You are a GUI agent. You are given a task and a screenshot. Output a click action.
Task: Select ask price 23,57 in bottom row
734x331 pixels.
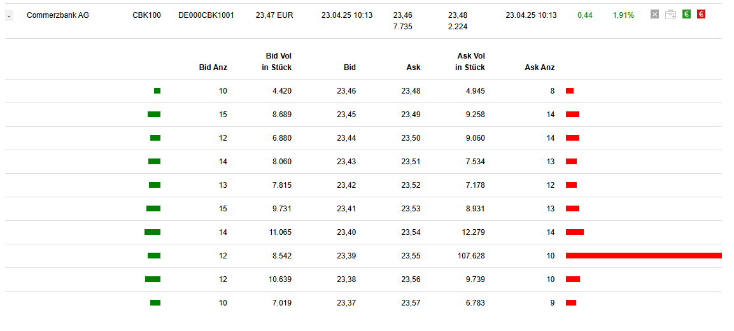[x=411, y=303]
